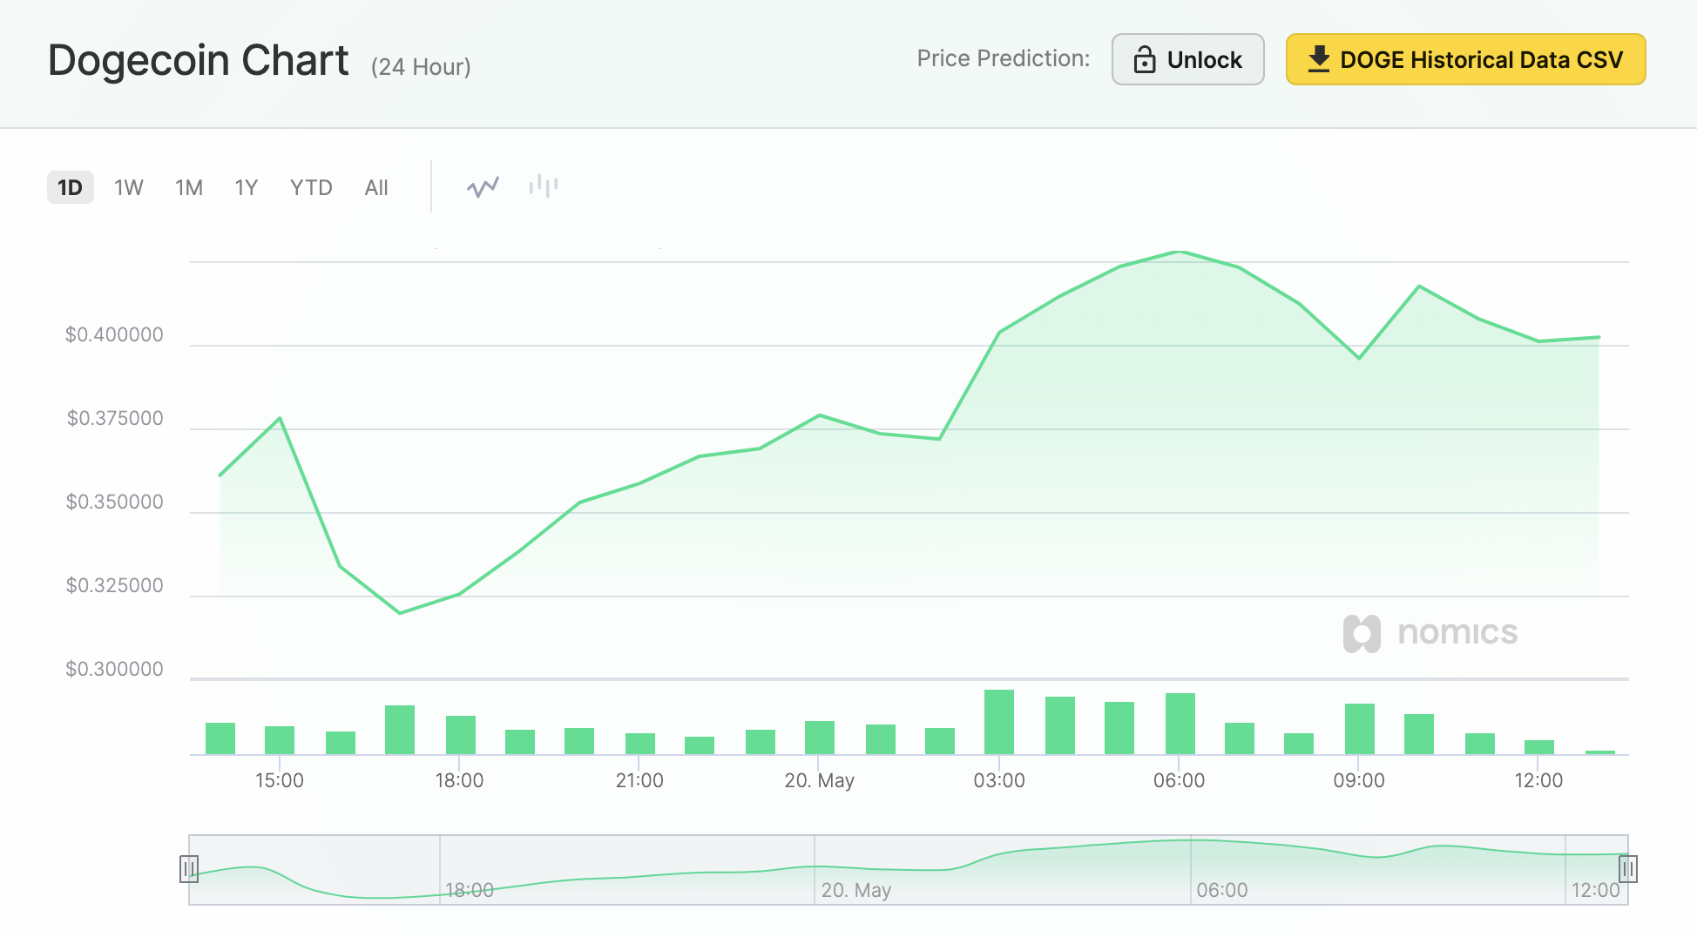
Task: Select the 1W time range
Action: (x=129, y=187)
